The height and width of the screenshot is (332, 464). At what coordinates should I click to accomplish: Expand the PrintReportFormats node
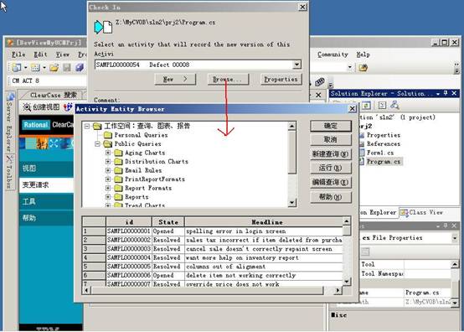(x=108, y=179)
